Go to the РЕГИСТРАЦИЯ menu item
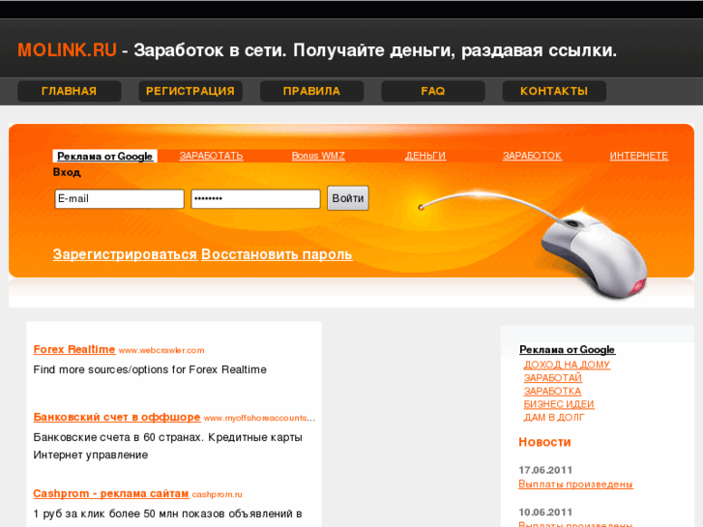 coord(190,91)
